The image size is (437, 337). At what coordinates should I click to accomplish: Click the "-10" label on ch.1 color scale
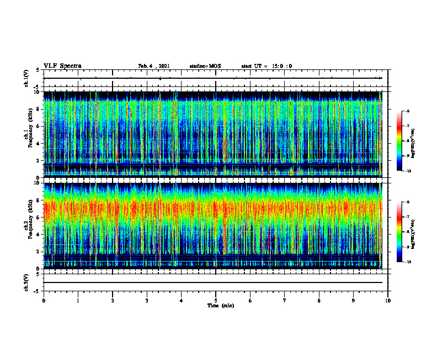[408, 171]
